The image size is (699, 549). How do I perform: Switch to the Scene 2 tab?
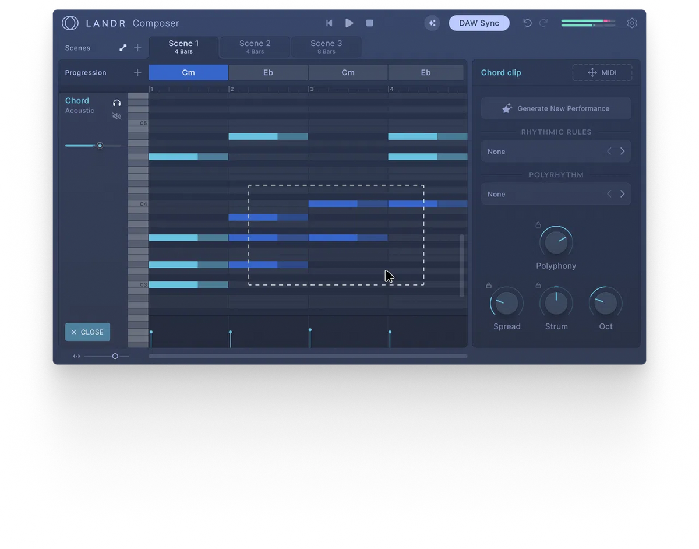[x=254, y=47]
